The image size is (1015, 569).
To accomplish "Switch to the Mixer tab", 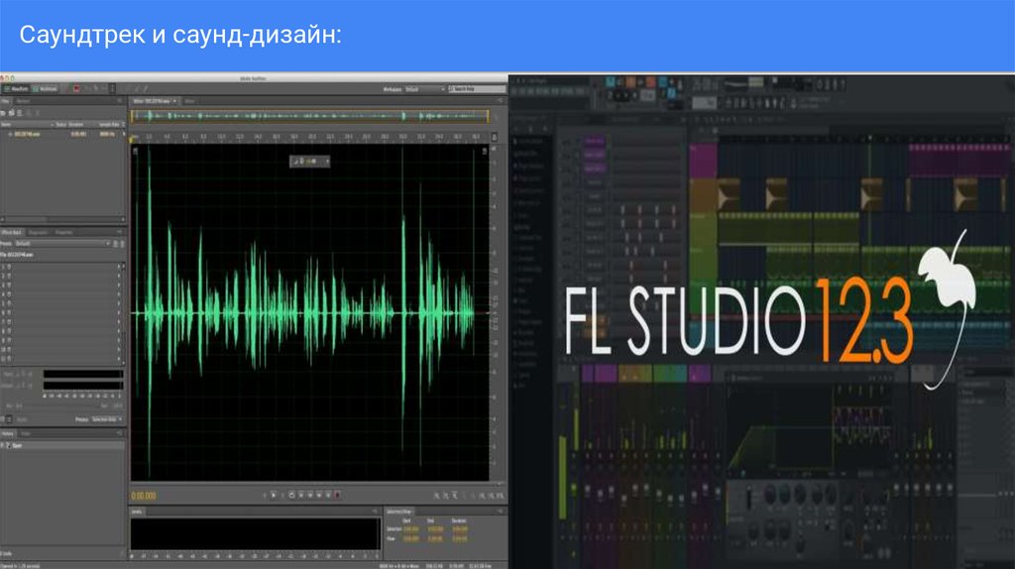I will (x=188, y=101).
